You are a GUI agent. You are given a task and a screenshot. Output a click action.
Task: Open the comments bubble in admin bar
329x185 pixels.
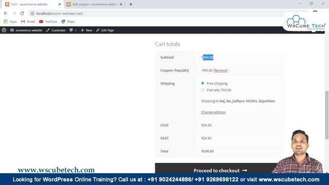tap(73, 30)
